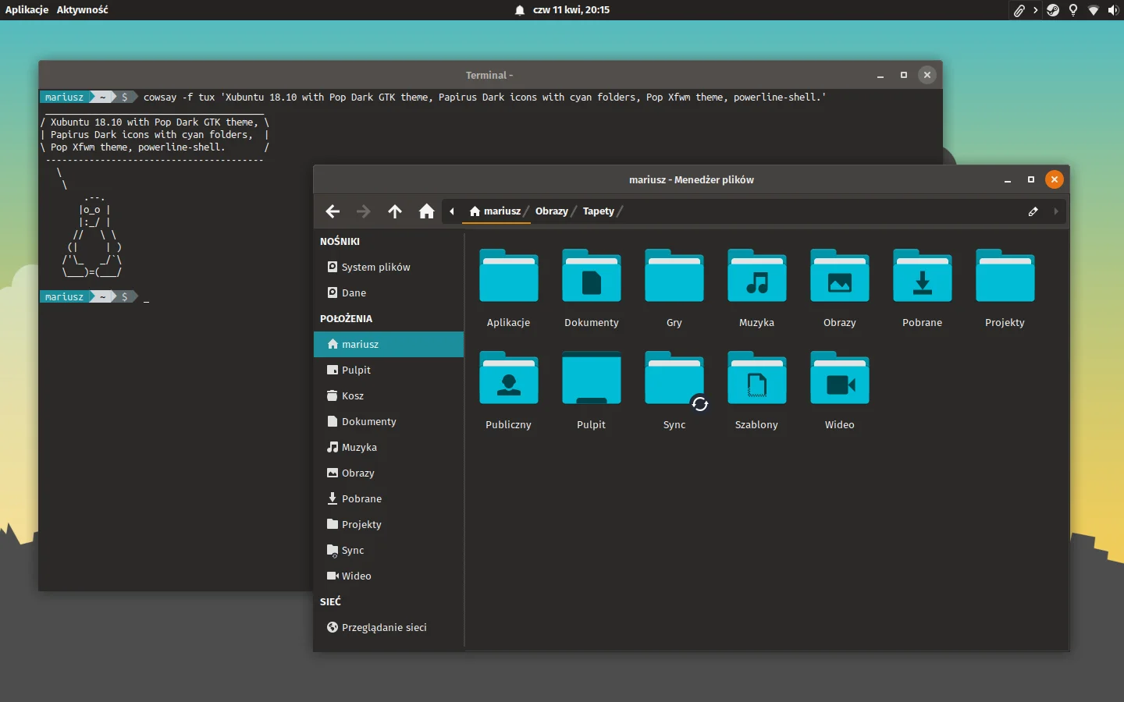Click the POŁOŻENIA sidebar heading

click(346, 318)
